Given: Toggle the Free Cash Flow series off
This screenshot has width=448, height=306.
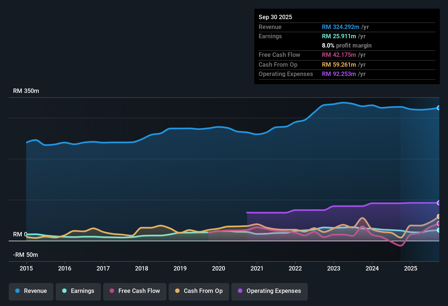Looking at the screenshot, I should tap(135, 291).
